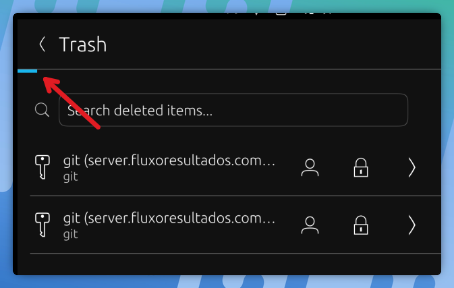
Task: Click the 'git' subtitle under second entry
Action: click(x=71, y=234)
